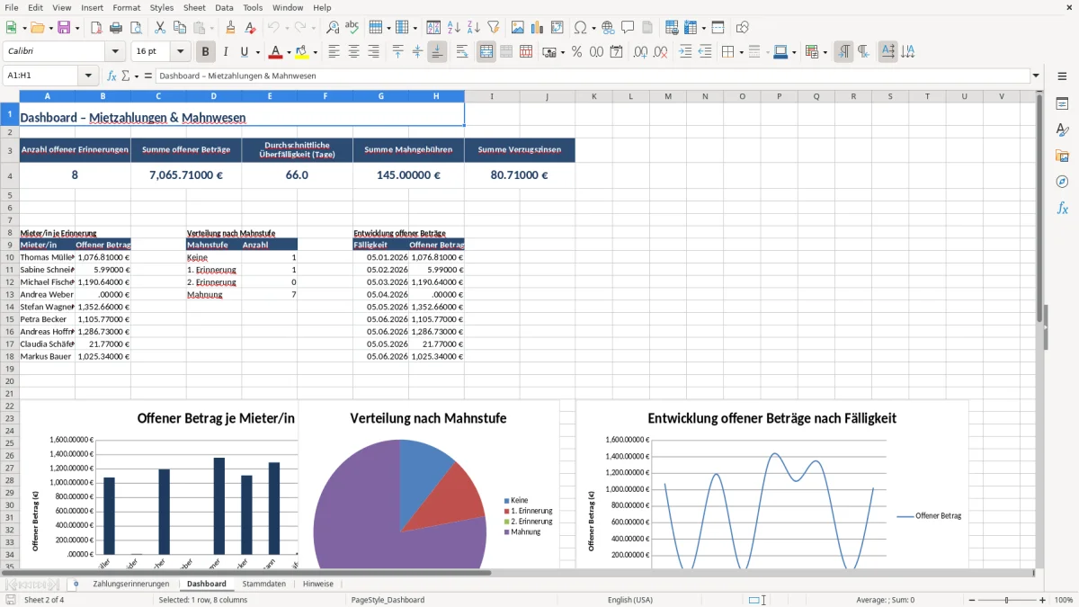This screenshot has height=607, width=1079.
Task: Format as percent with % icon
Action: click(576, 52)
